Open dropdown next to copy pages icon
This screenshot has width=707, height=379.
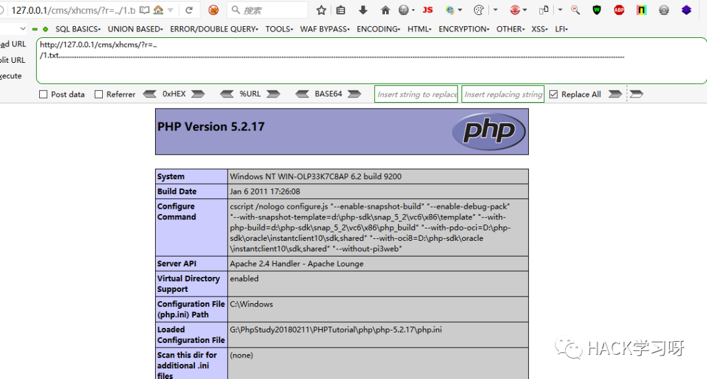tap(560, 10)
